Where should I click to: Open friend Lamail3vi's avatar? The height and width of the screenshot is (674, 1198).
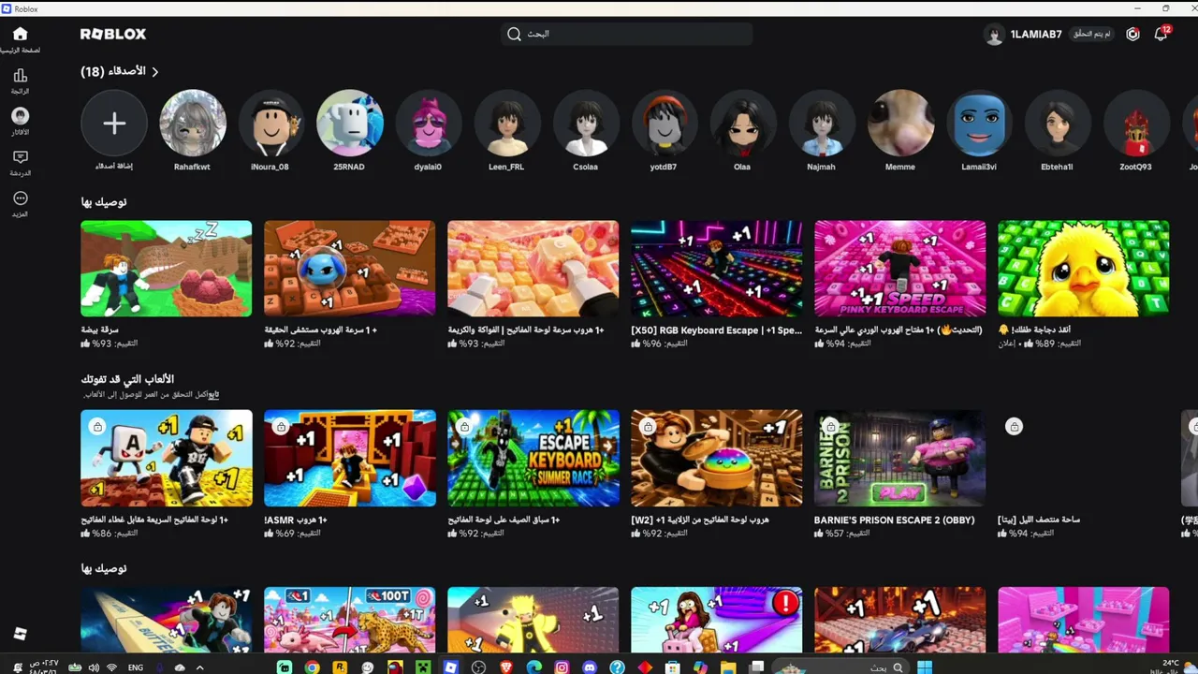979,123
